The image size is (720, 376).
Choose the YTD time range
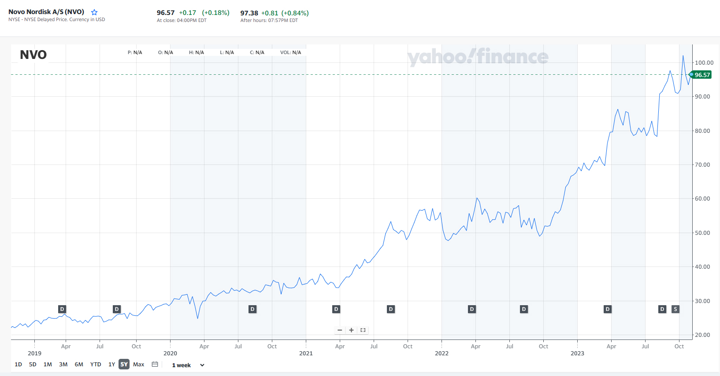96,365
